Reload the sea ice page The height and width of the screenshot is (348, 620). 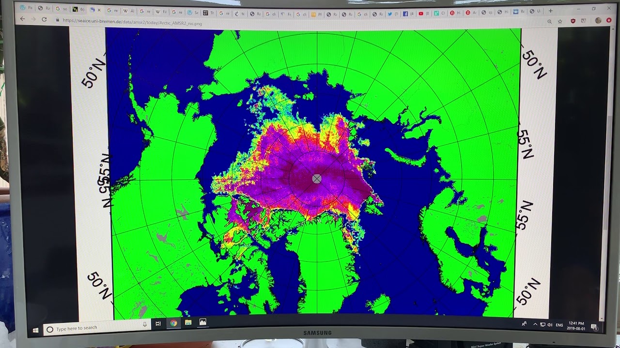(44, 19)
